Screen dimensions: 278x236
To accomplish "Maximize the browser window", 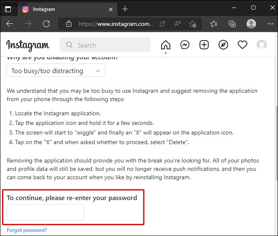I will pyautogui.click(x=253, y=8).
